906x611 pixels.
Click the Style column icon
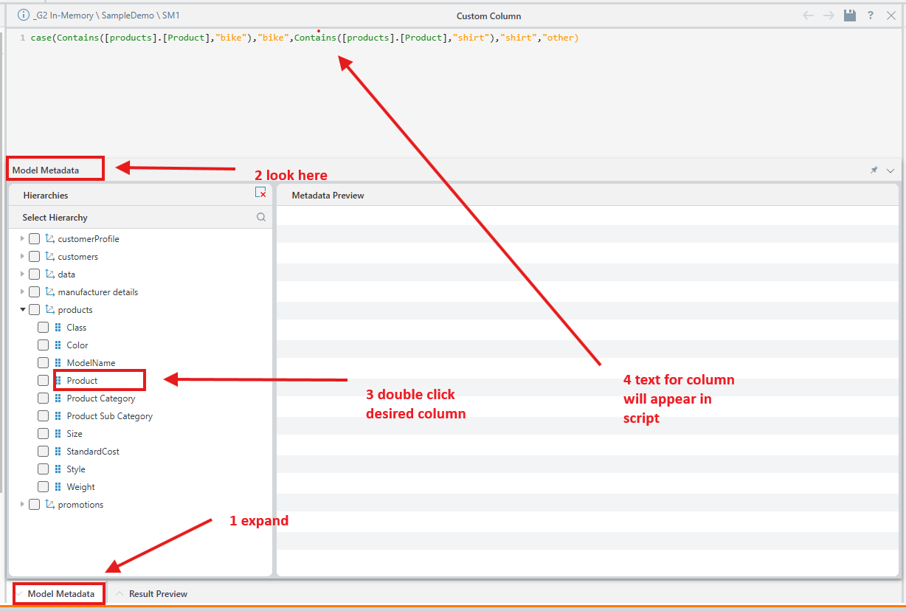(58, 469)
